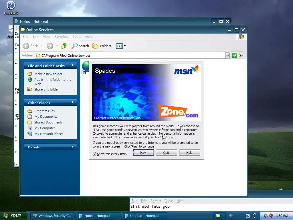Click Publish this folder to the Web
Image resolution: width=293 pixels, height=220 pixels.
click(53, 82)
